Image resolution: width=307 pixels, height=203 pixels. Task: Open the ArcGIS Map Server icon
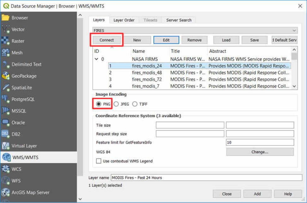[x=5, y=192]
